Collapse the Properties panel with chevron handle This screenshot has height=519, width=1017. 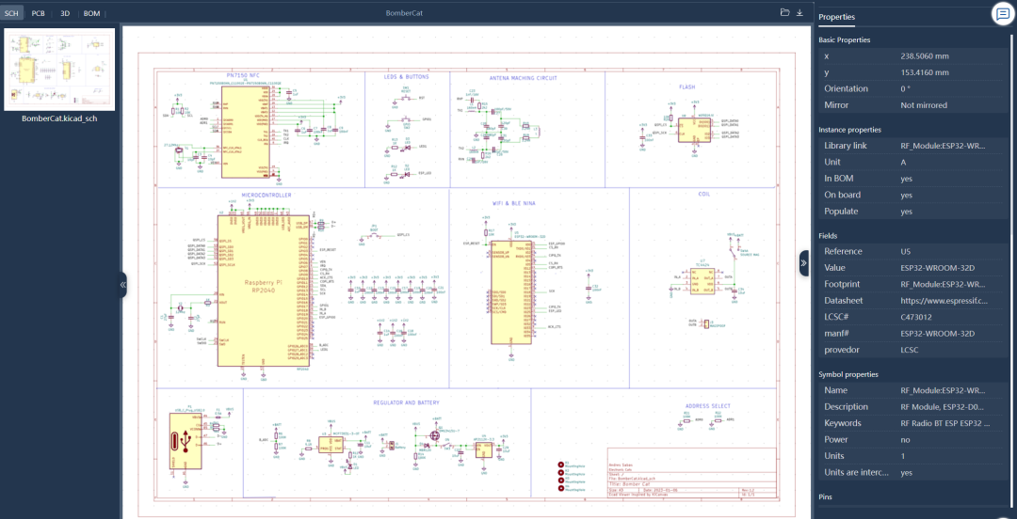point(803,263)
